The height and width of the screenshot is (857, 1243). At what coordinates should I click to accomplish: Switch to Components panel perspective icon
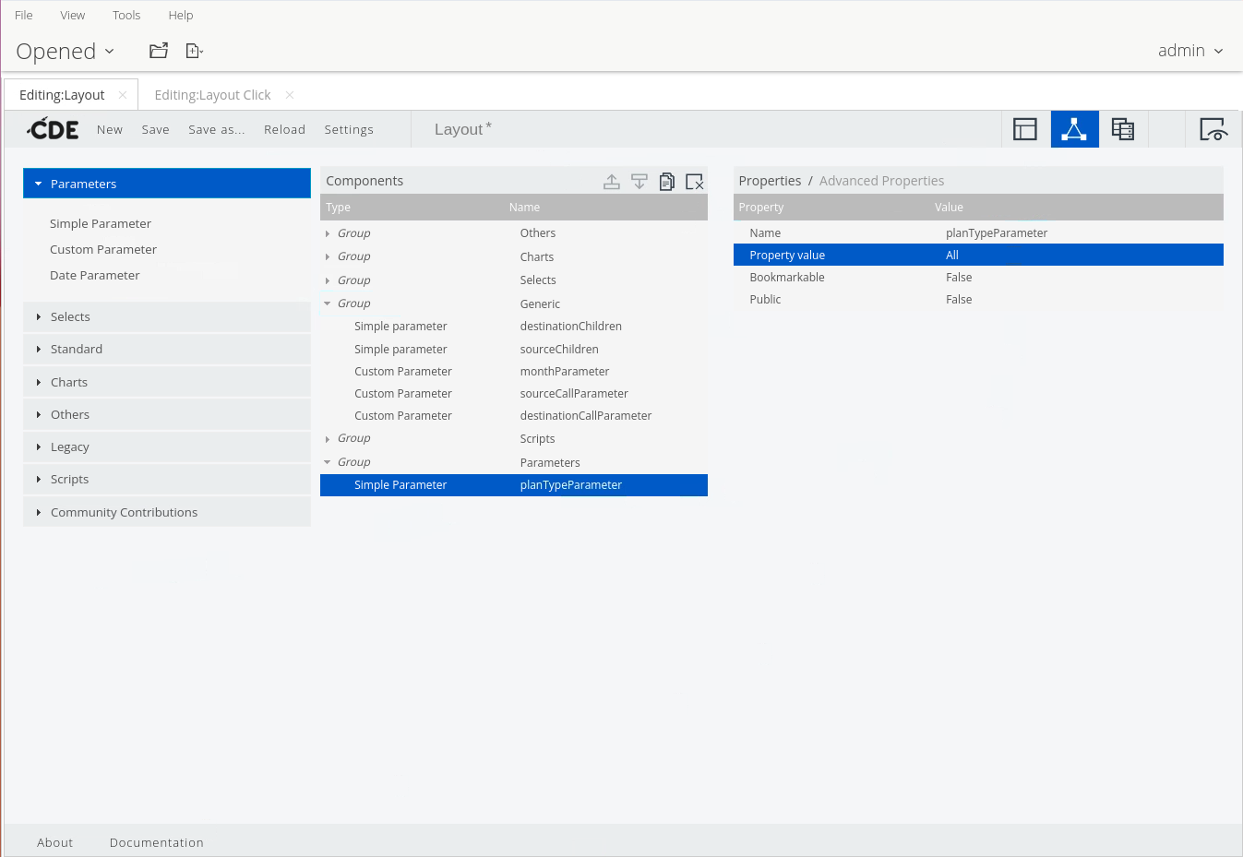[1074, 129]
